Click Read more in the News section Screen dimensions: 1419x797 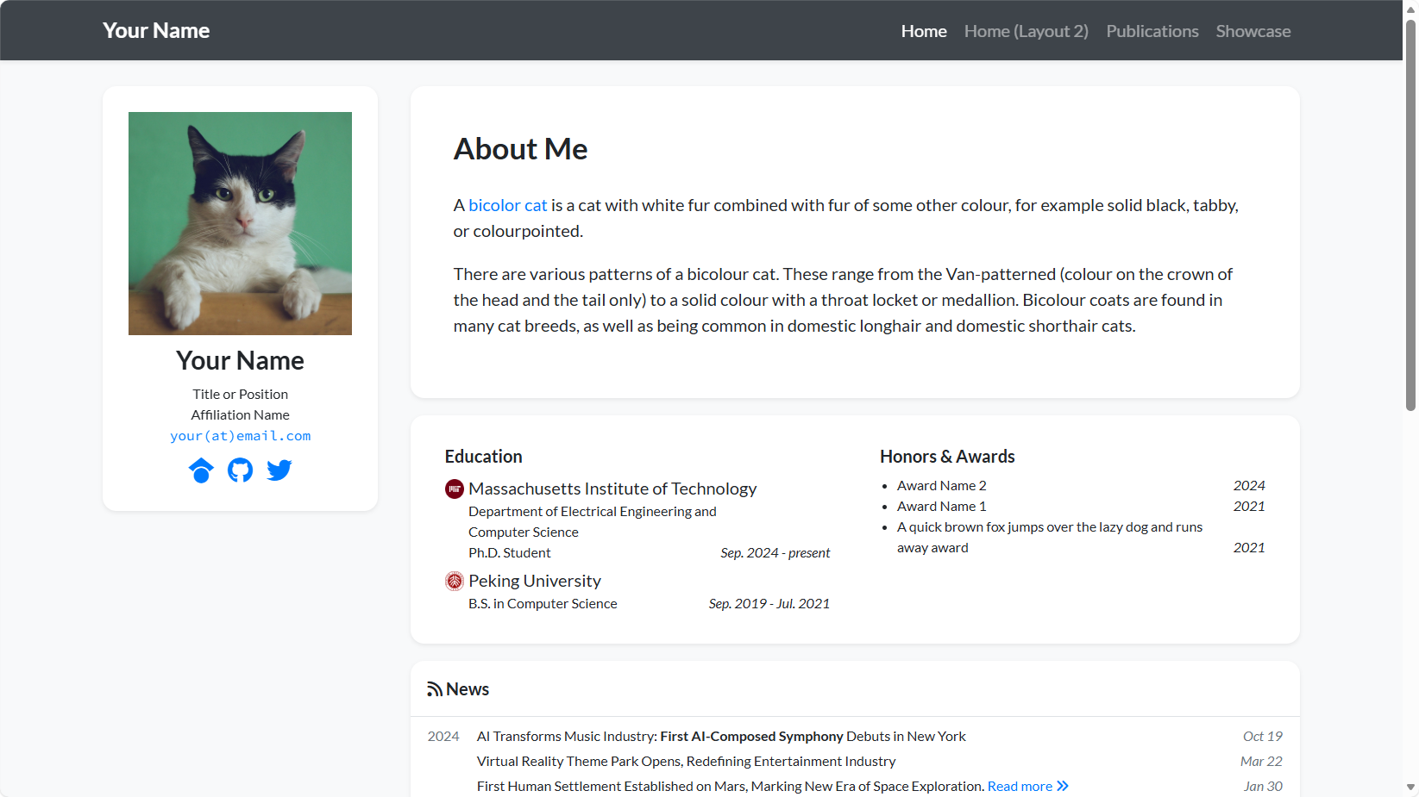tap(1020, 786)
